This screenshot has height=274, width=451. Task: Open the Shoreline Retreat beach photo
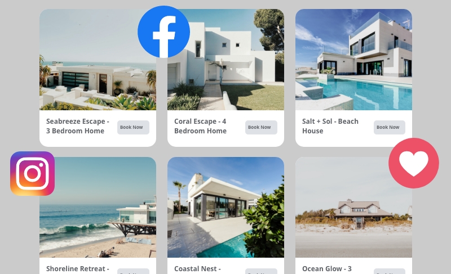click(98, 207)
